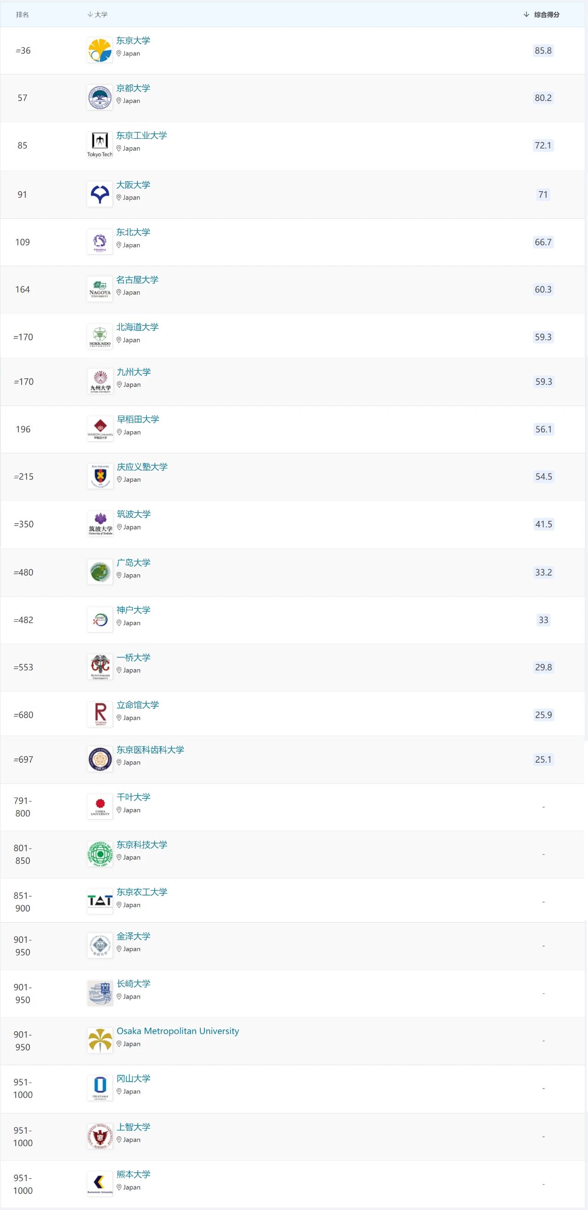Open the 东京大学 link
Viewport: 588px width, 1210px height.
coord(133,41)
